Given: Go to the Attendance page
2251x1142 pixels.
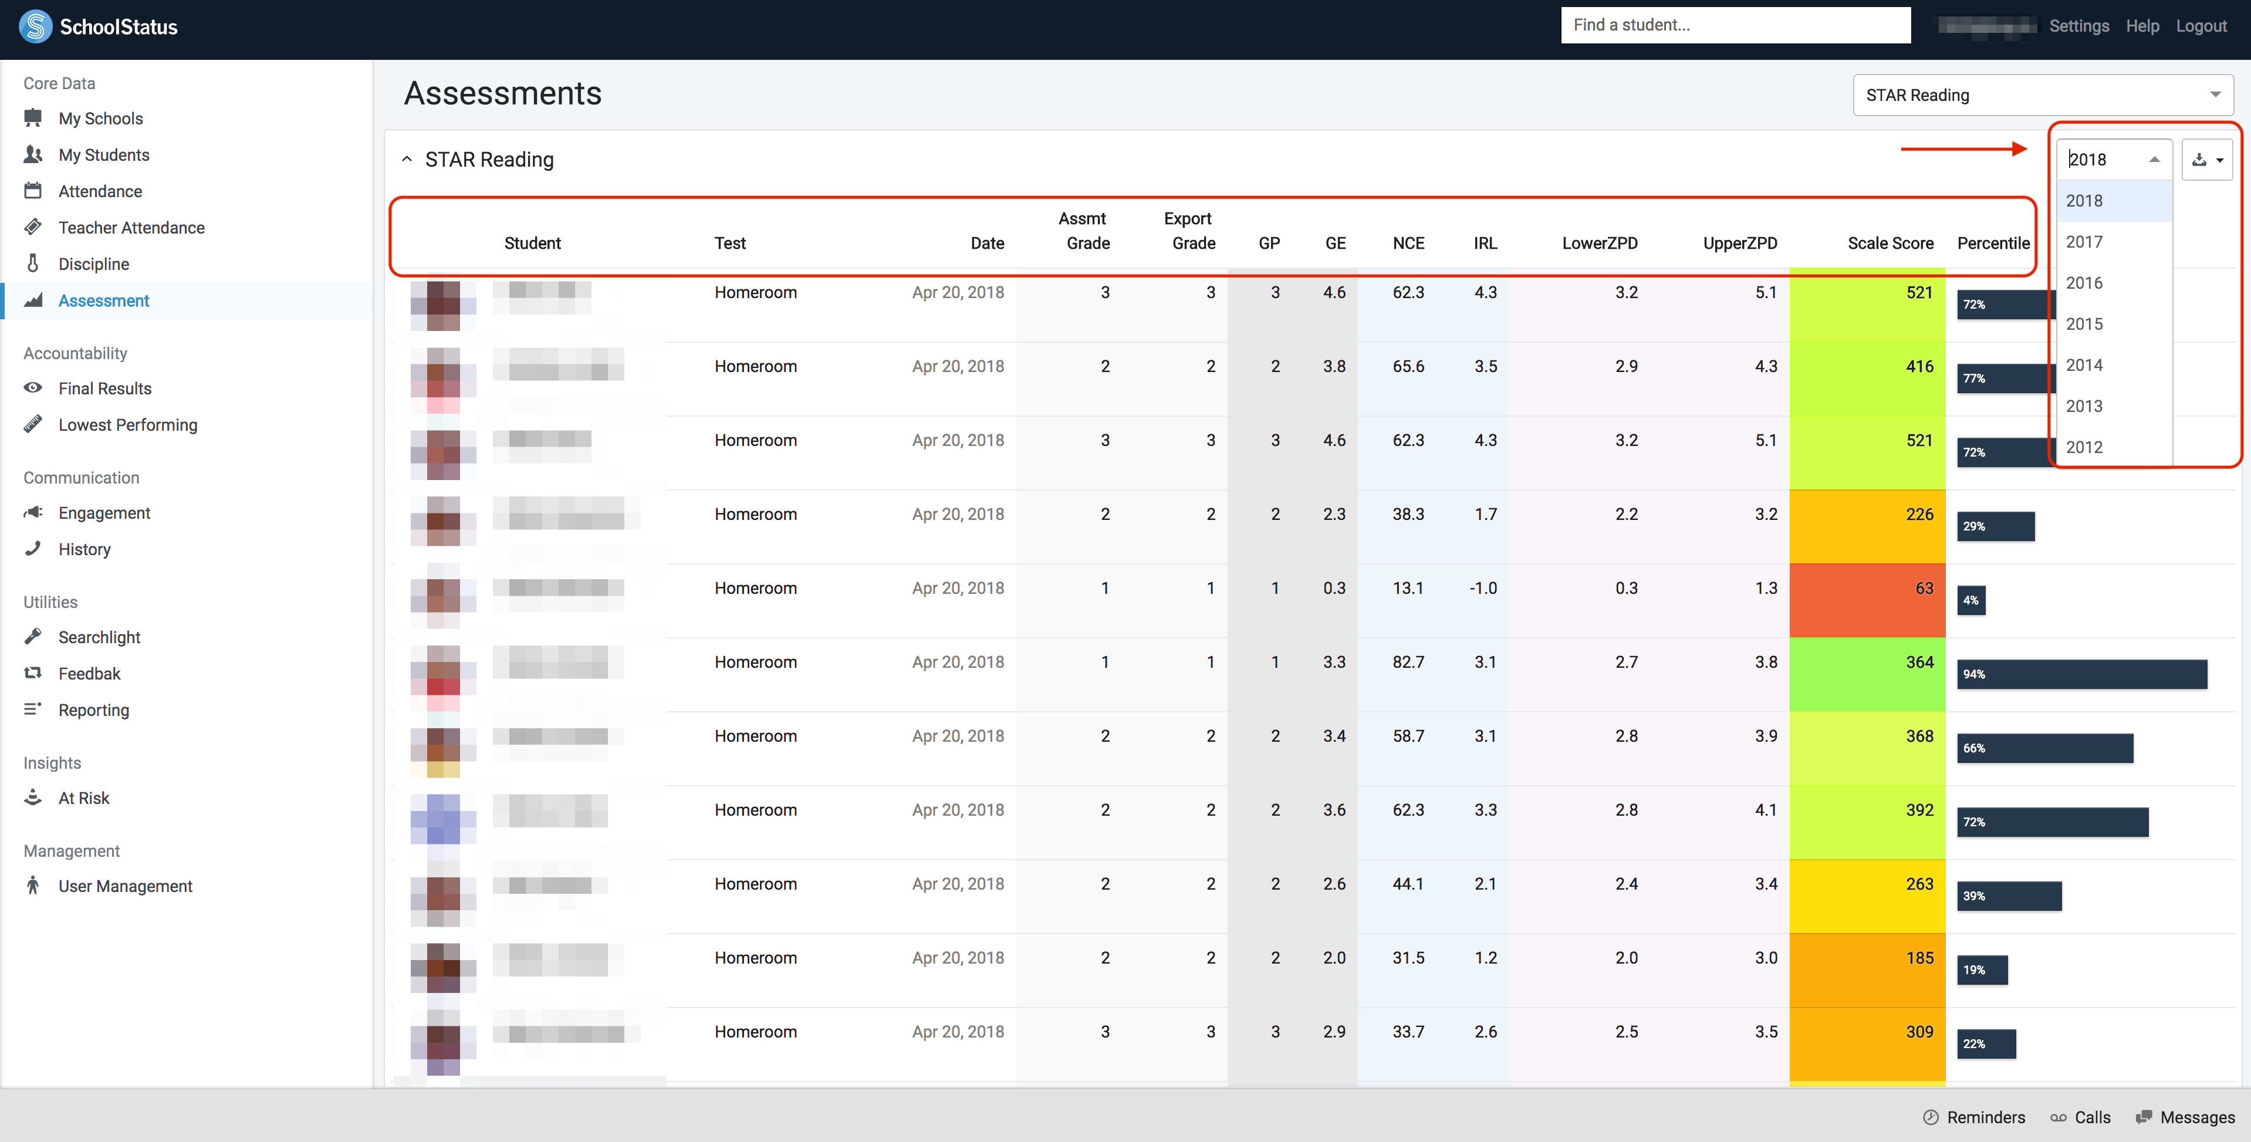Looking at the screenshot, I should point(100,191).
